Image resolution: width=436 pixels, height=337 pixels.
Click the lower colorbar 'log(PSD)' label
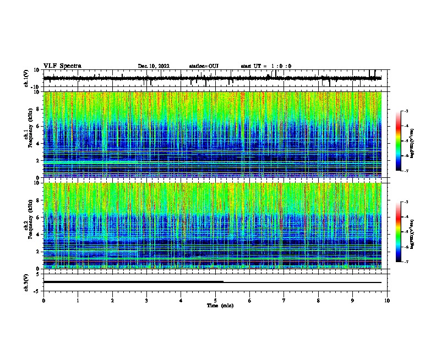pos(412,234)
